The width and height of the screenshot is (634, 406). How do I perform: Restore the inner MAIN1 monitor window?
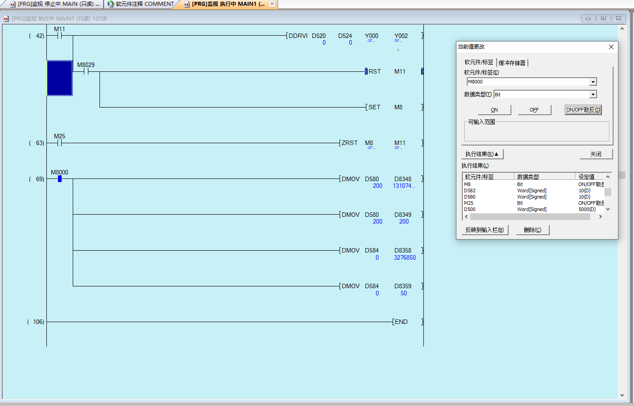click(x=603, y=18)
